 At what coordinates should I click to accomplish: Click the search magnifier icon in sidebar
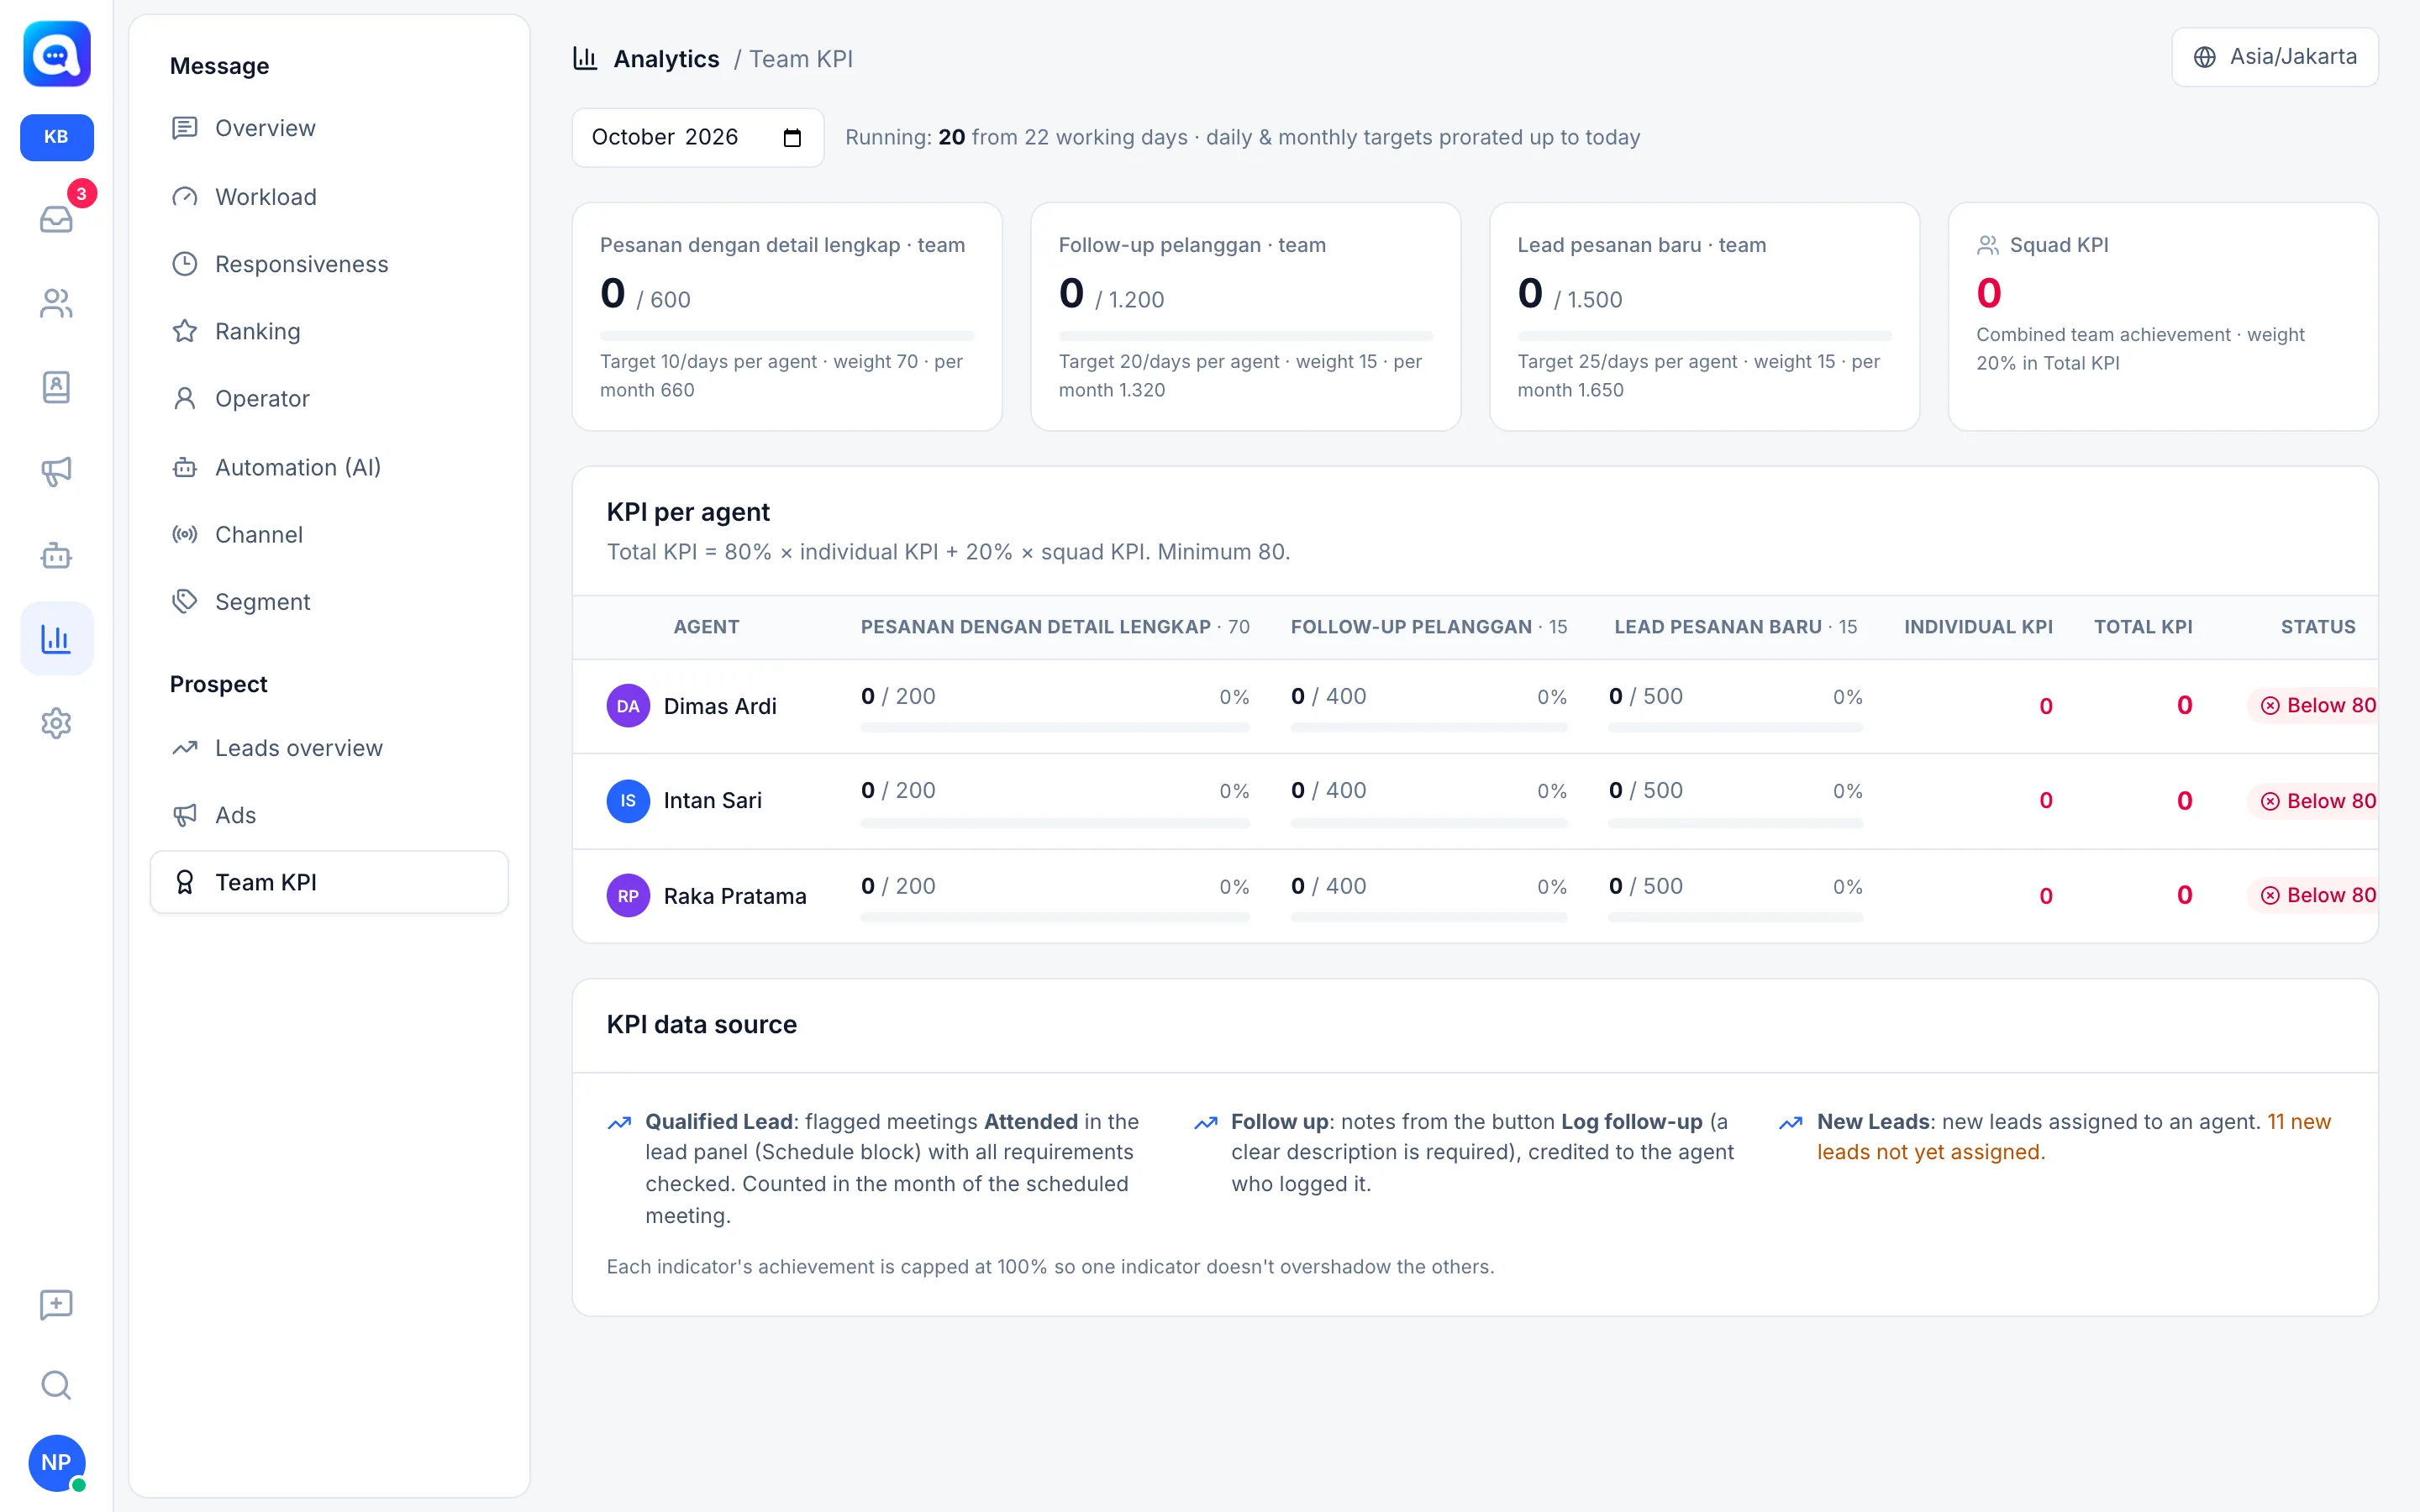(x=57, y=1385)
